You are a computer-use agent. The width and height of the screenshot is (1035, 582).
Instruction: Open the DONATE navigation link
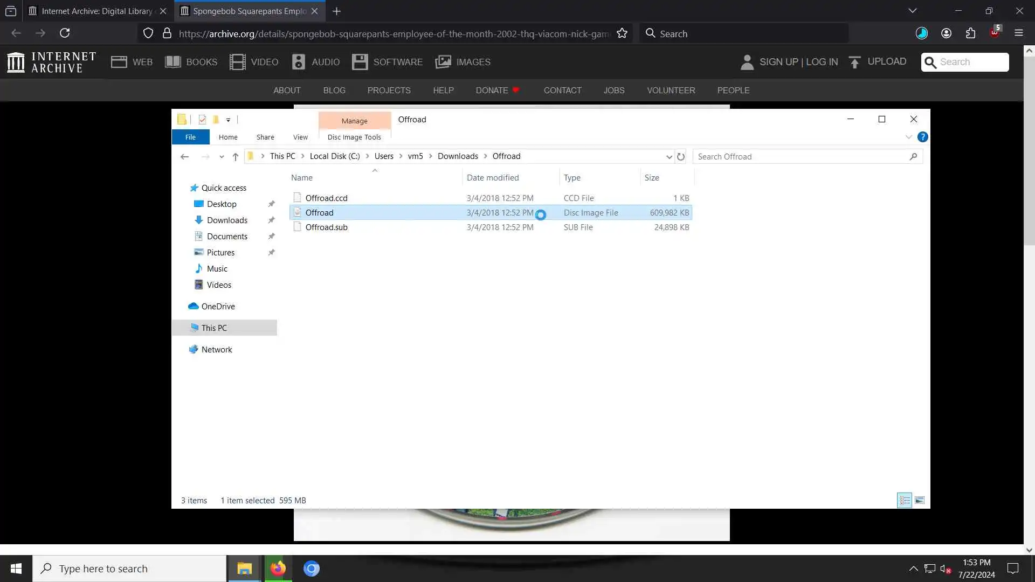coord(492,90)
